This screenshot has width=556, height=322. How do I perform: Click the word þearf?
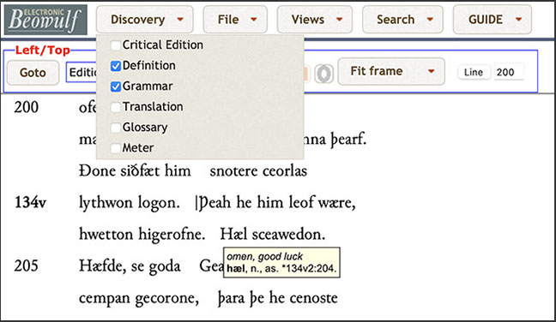[x=348, y=140]
